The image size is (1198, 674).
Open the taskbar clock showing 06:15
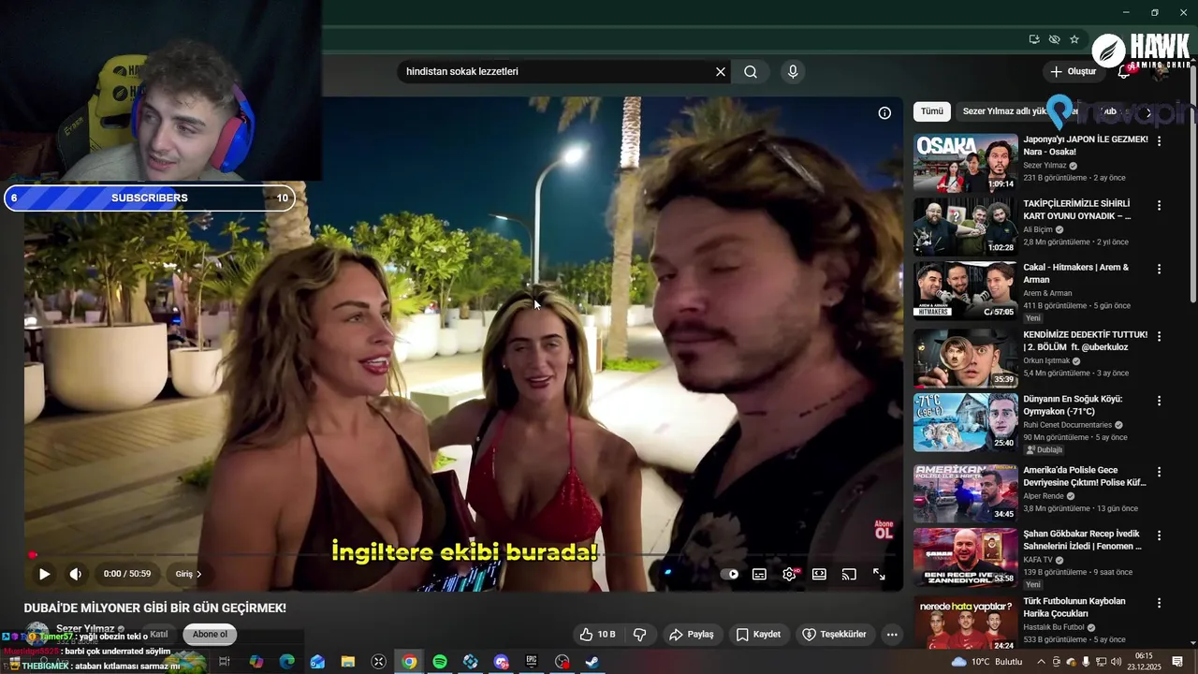pyautogui.click(x=1144, y=662)
